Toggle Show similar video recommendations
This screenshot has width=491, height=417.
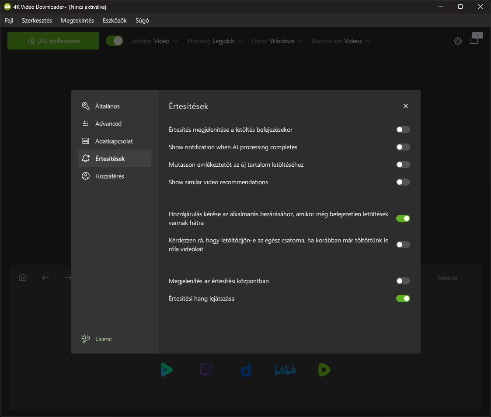point(403,182)
